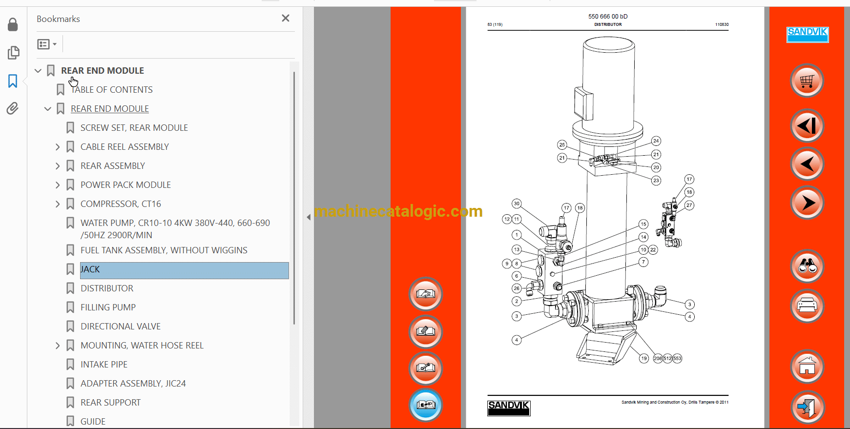Click the bookmark icon beside INTAKE PIPE
The width and height of the screenshot is (850, 429).
pos(70,365)
